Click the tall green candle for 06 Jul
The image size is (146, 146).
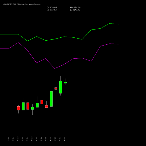coord(51,99)
